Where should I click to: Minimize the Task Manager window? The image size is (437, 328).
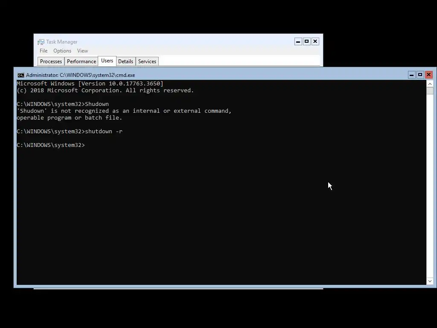[x=298, y=41]
